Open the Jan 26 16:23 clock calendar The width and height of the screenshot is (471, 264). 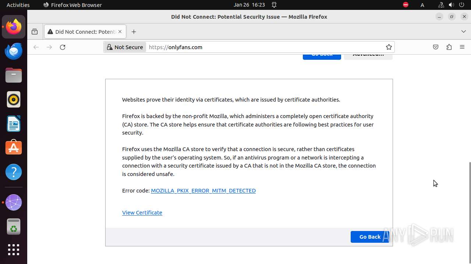(249, 5)
